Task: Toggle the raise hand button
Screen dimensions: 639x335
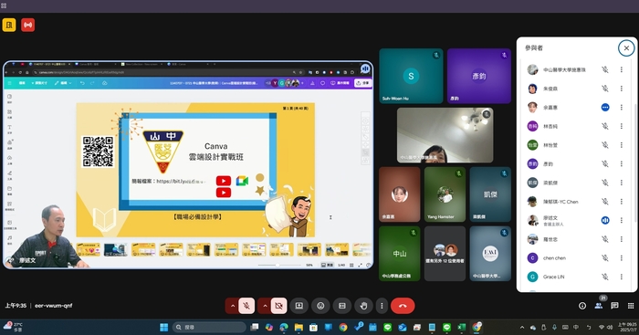Action: pyautogui.click(x=363, y=306)
